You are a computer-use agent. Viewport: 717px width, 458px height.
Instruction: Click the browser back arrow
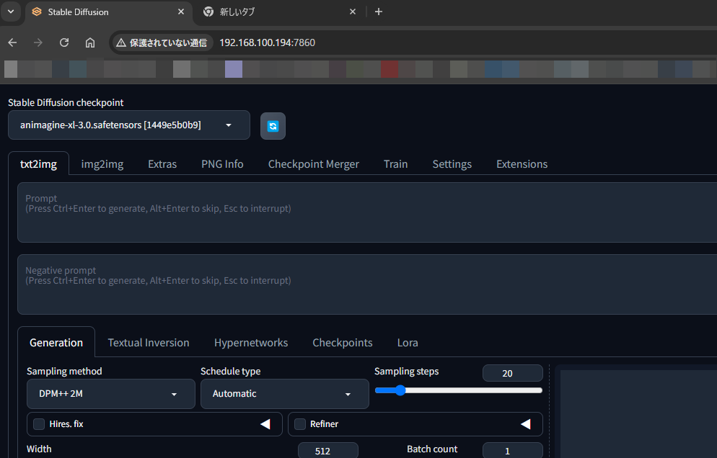[12, 42]
